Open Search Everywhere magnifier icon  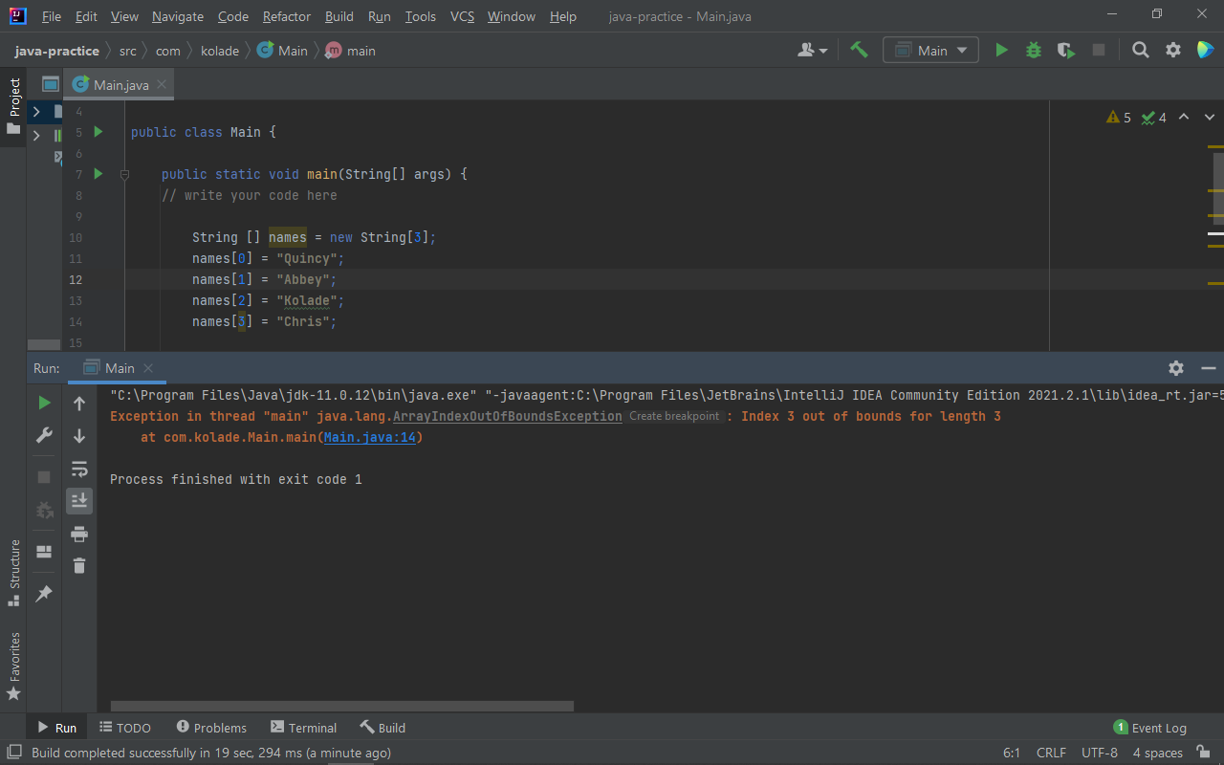[1140, 50]
